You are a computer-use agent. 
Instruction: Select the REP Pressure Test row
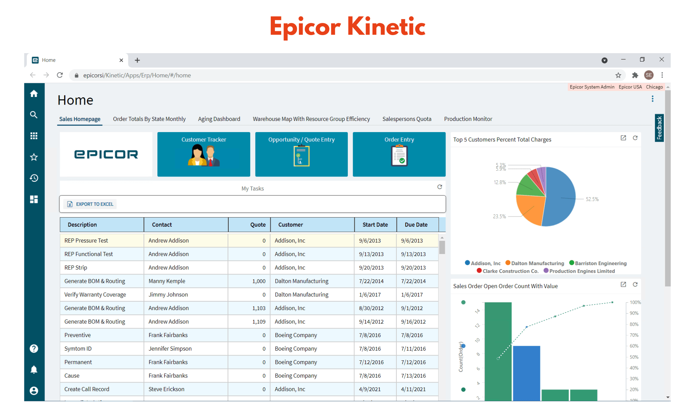click(x=249, y=240)
